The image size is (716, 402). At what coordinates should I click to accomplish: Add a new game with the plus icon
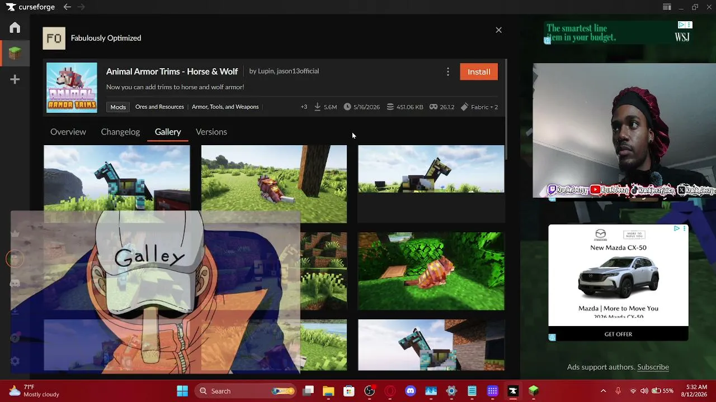click(x=15, y=79)
